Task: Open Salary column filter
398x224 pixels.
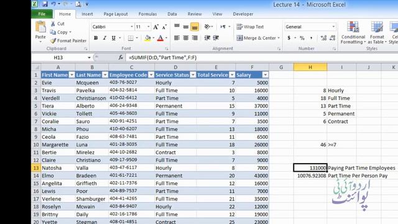Action: coord(266,75)
